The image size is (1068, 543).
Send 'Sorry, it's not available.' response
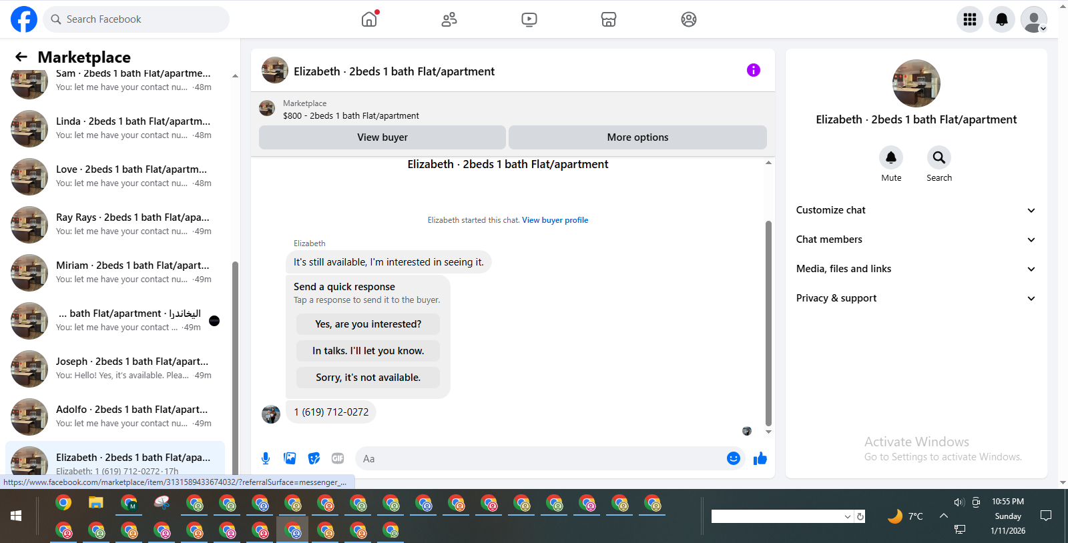(x=368, y=378)
